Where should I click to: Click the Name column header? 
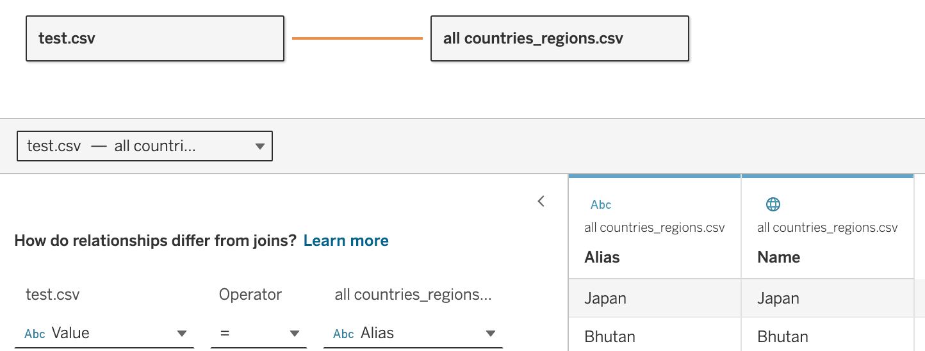tap(778, 257)
